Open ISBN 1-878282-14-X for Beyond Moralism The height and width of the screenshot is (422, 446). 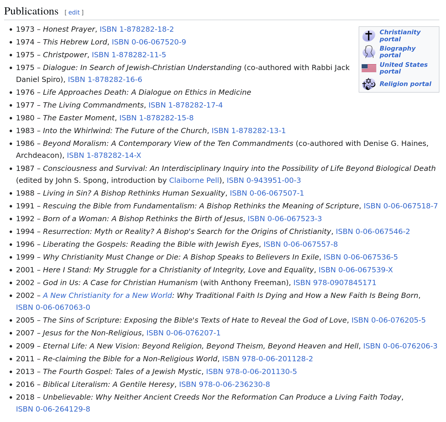(104, 155)
